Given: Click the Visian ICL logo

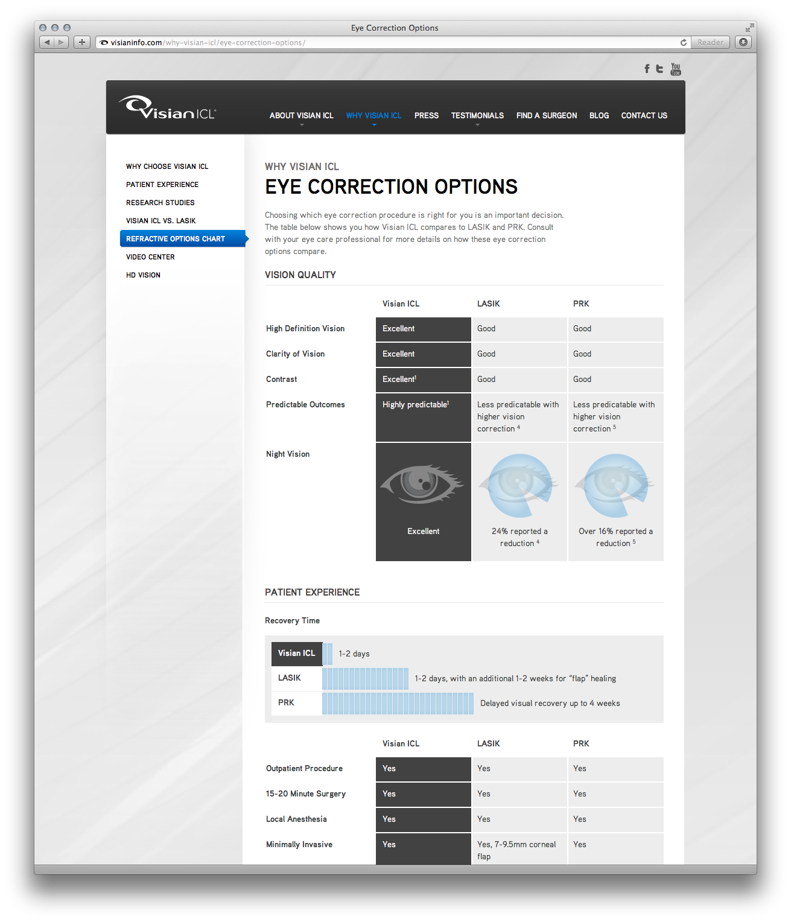Looking at the screenshot, I should tap(167, 108).
